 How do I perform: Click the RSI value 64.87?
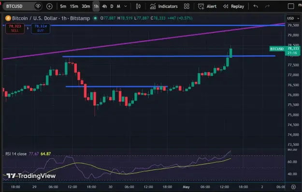pos(45,154)
